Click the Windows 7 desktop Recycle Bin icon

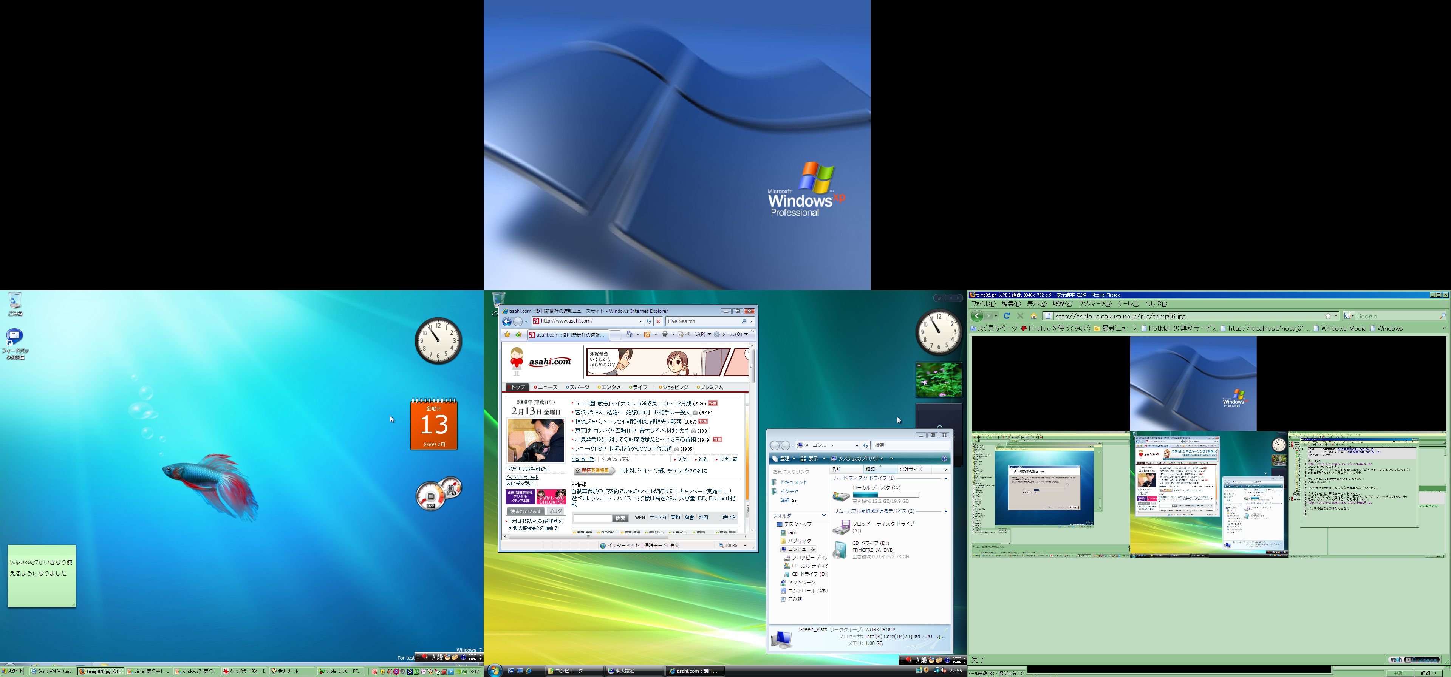click(x=15, y=301)
